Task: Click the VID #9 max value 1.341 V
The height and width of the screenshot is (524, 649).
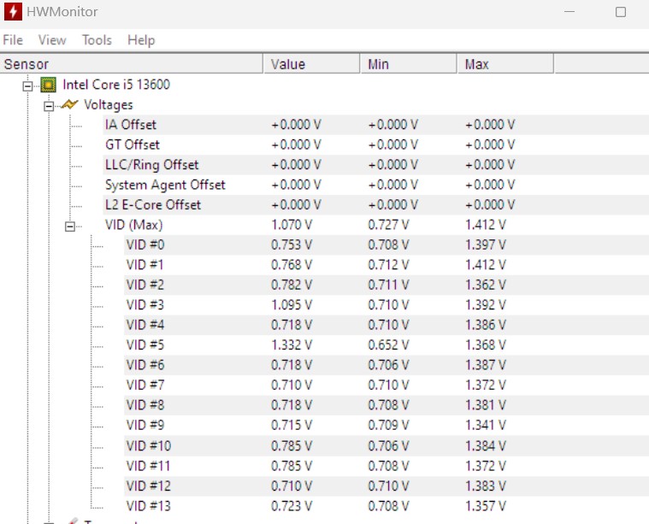Action: (486, 425)
